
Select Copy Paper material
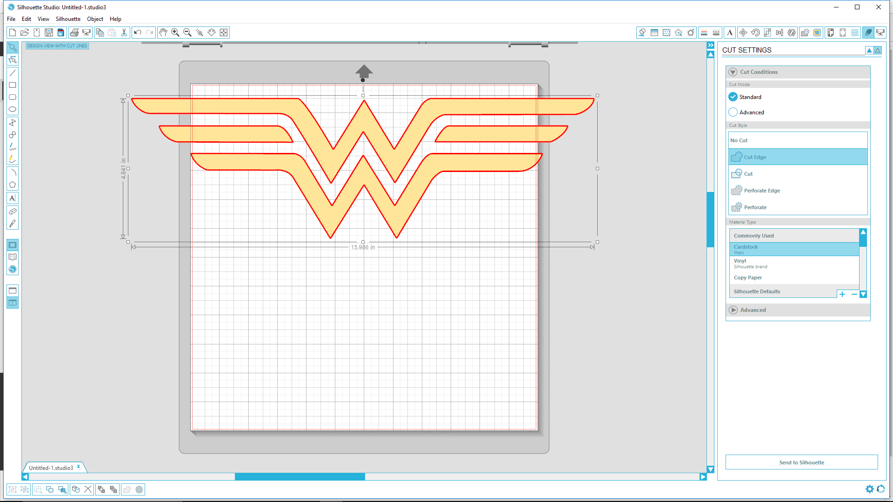click(794, 277)
